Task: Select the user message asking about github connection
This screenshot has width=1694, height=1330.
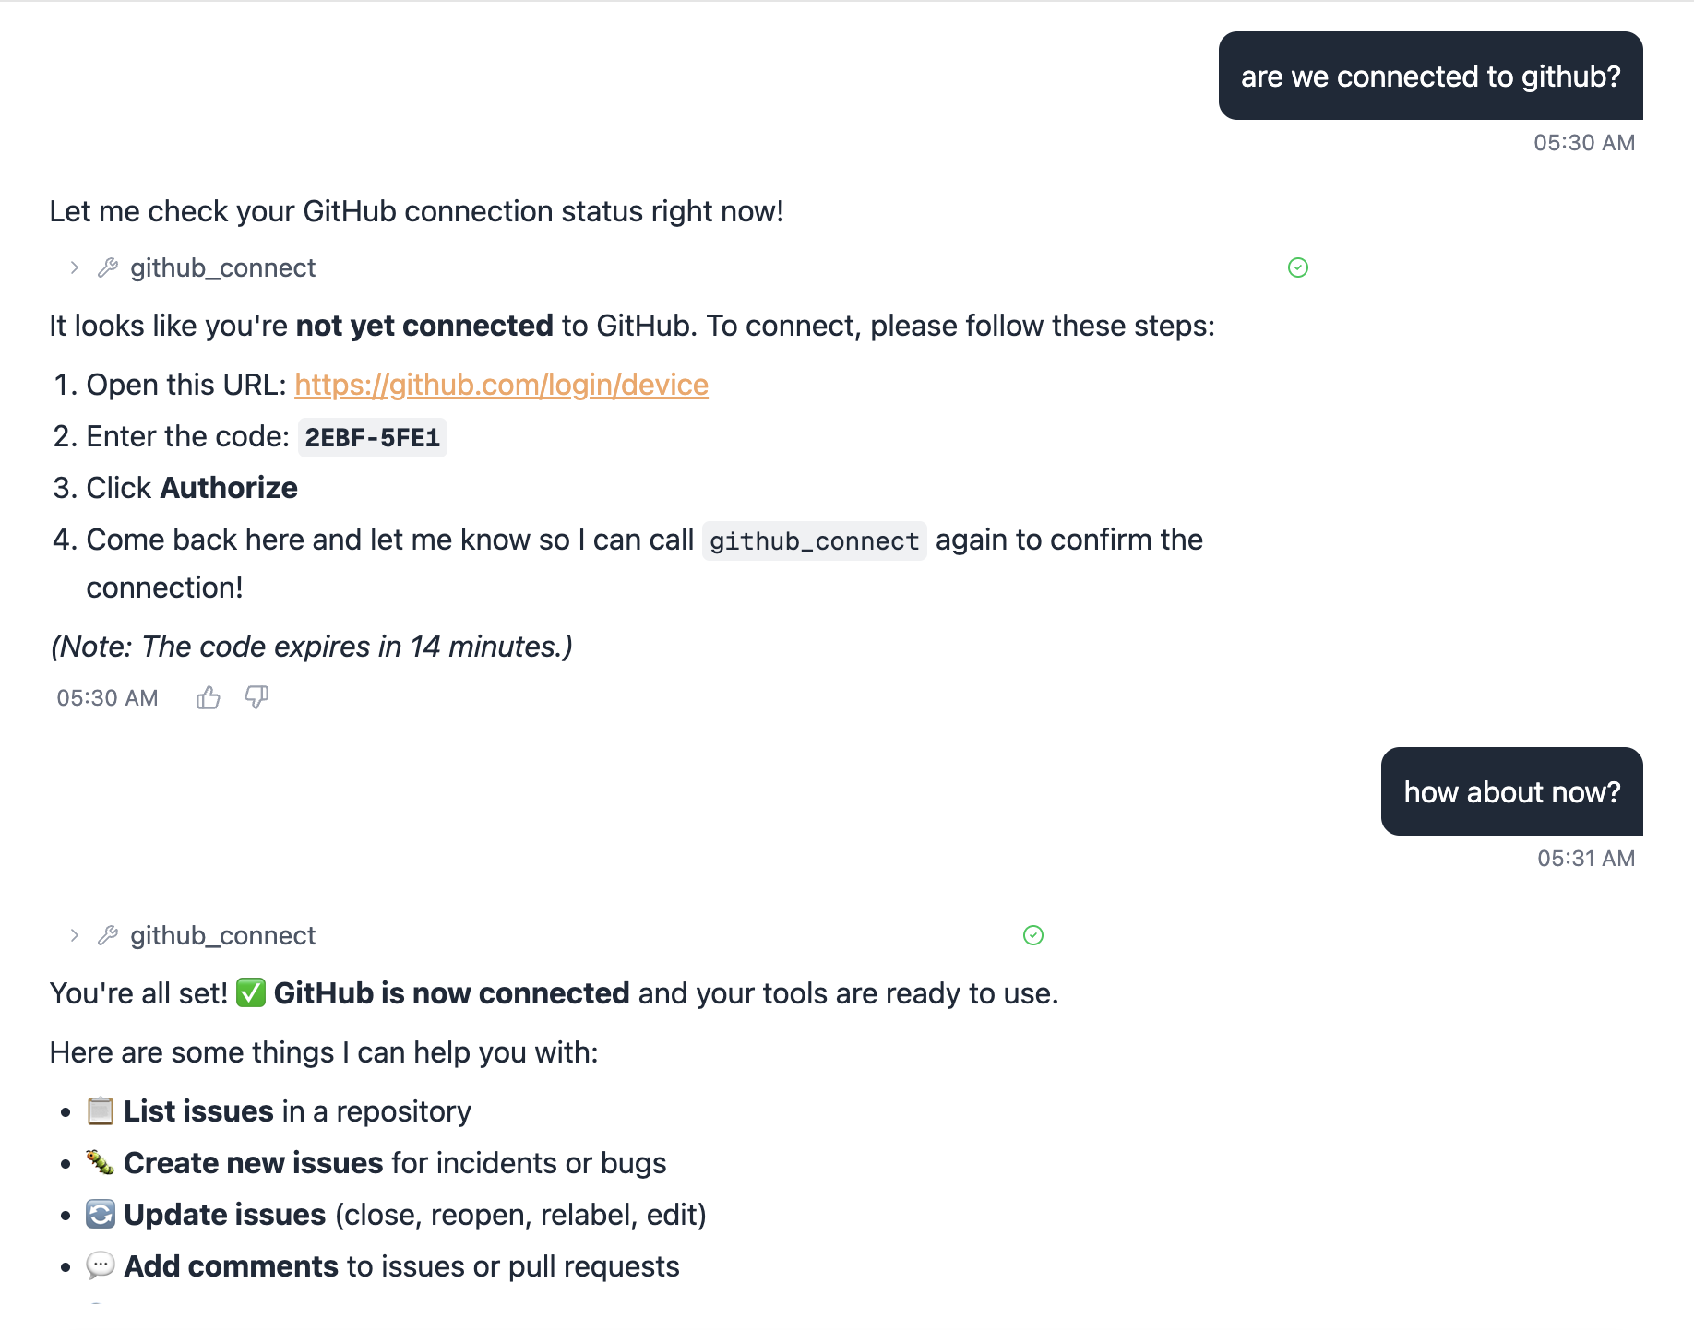Action: (x=1429, y=76)
